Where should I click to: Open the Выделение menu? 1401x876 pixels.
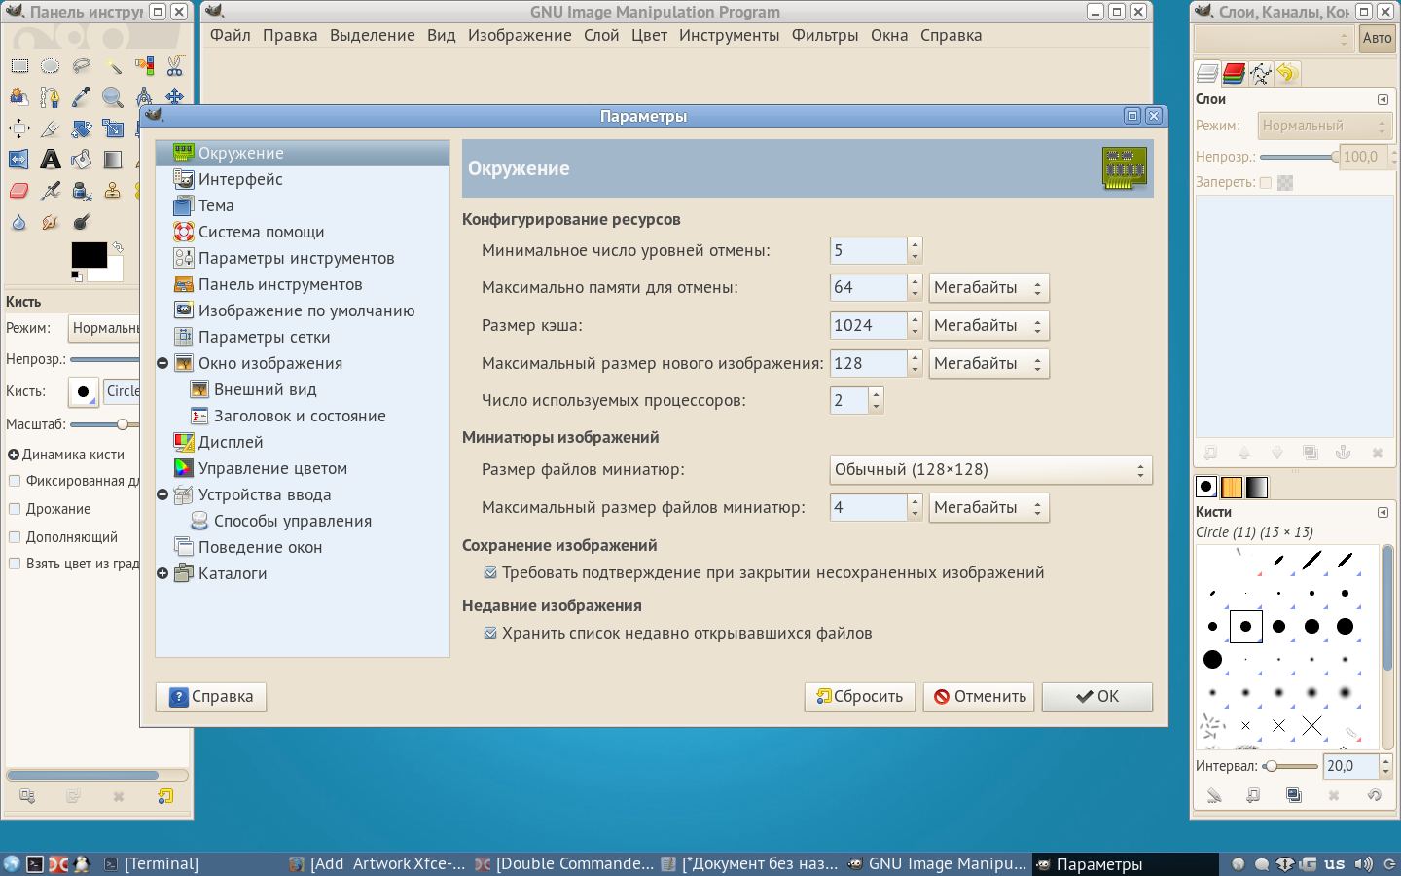point(372,36)
